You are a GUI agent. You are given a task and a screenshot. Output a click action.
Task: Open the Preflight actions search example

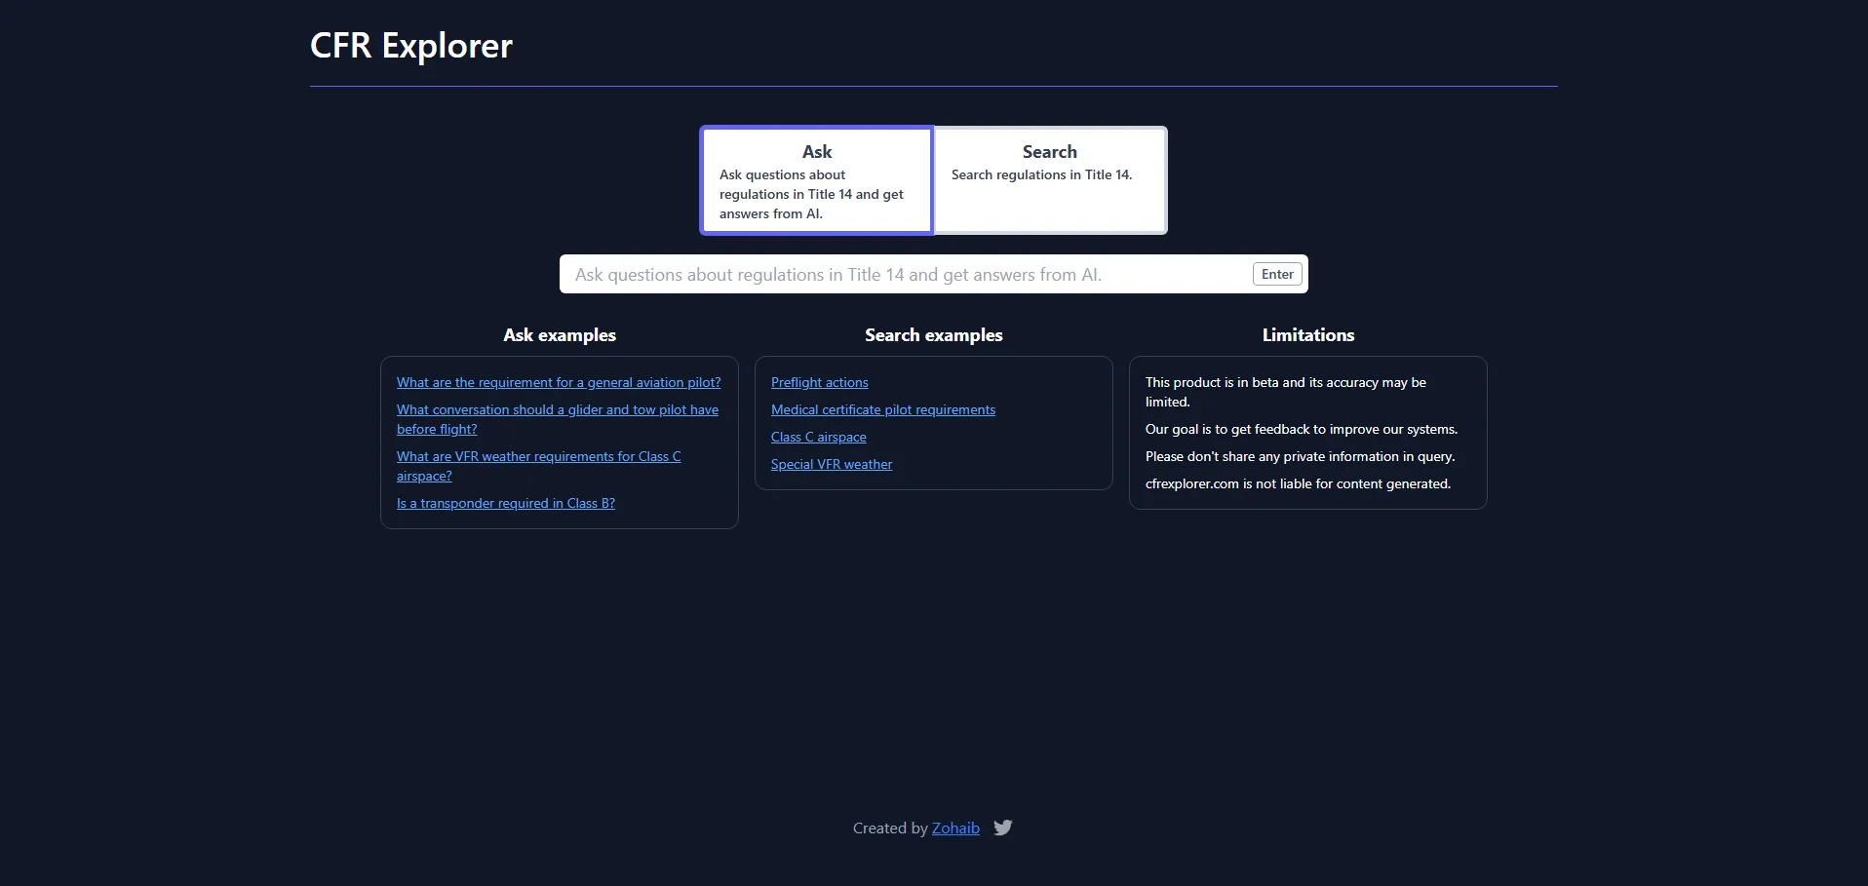point(819,383)
